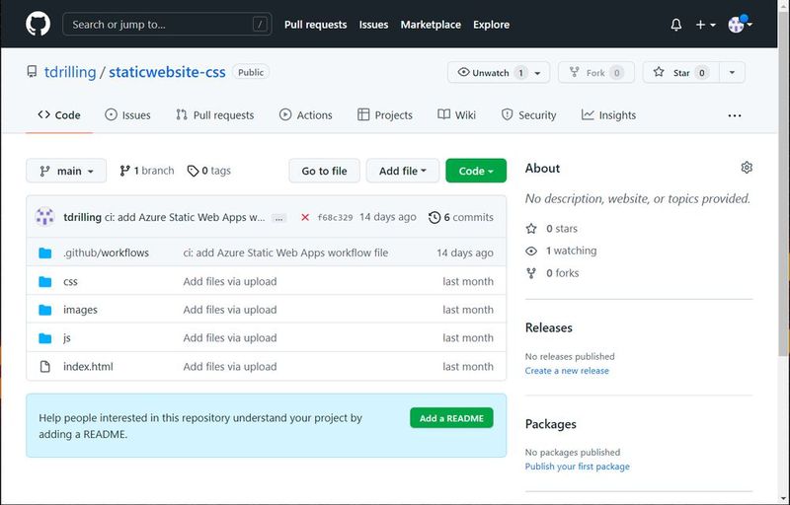Open the main branch selector
Viewport: 790px width, 505px height.
[66, 171]
